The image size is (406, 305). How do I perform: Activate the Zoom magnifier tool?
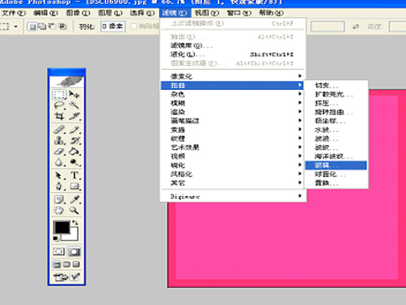point(74,211)
